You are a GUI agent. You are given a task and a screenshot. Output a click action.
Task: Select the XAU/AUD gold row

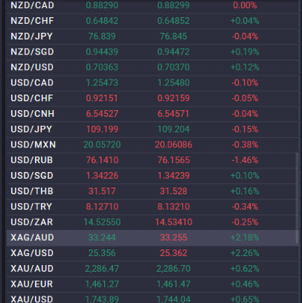152,269
